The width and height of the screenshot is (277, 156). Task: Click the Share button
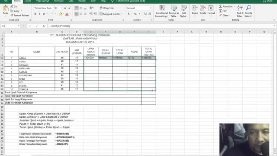click(x=267, y=1)
